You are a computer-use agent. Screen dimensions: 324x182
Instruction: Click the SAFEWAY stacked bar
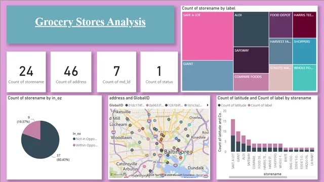point(249,146)
